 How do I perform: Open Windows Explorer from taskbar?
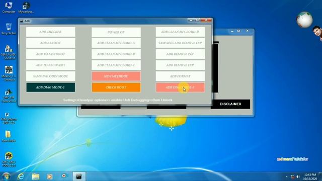click(36, 176)
